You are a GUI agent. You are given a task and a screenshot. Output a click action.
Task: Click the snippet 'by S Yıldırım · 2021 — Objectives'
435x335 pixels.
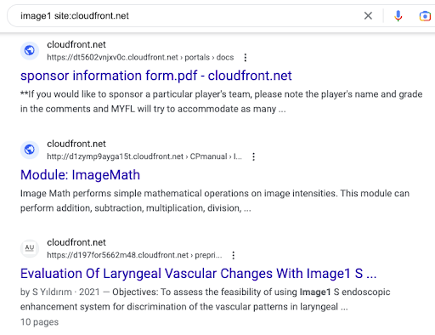pos(206,299)
